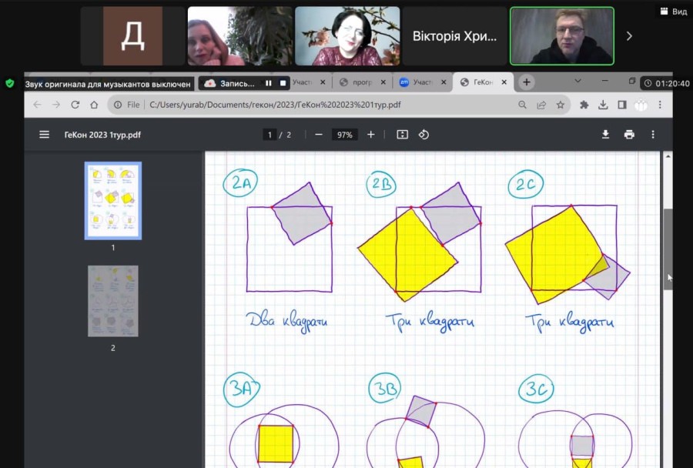The height and width of the screenshot is (468, 693).
Task: Download the PDF using toolbar arrow
Action: click(605, 135)
